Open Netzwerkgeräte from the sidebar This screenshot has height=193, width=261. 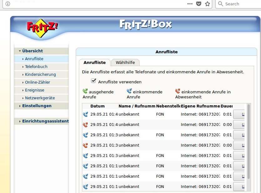pos(41,98)
